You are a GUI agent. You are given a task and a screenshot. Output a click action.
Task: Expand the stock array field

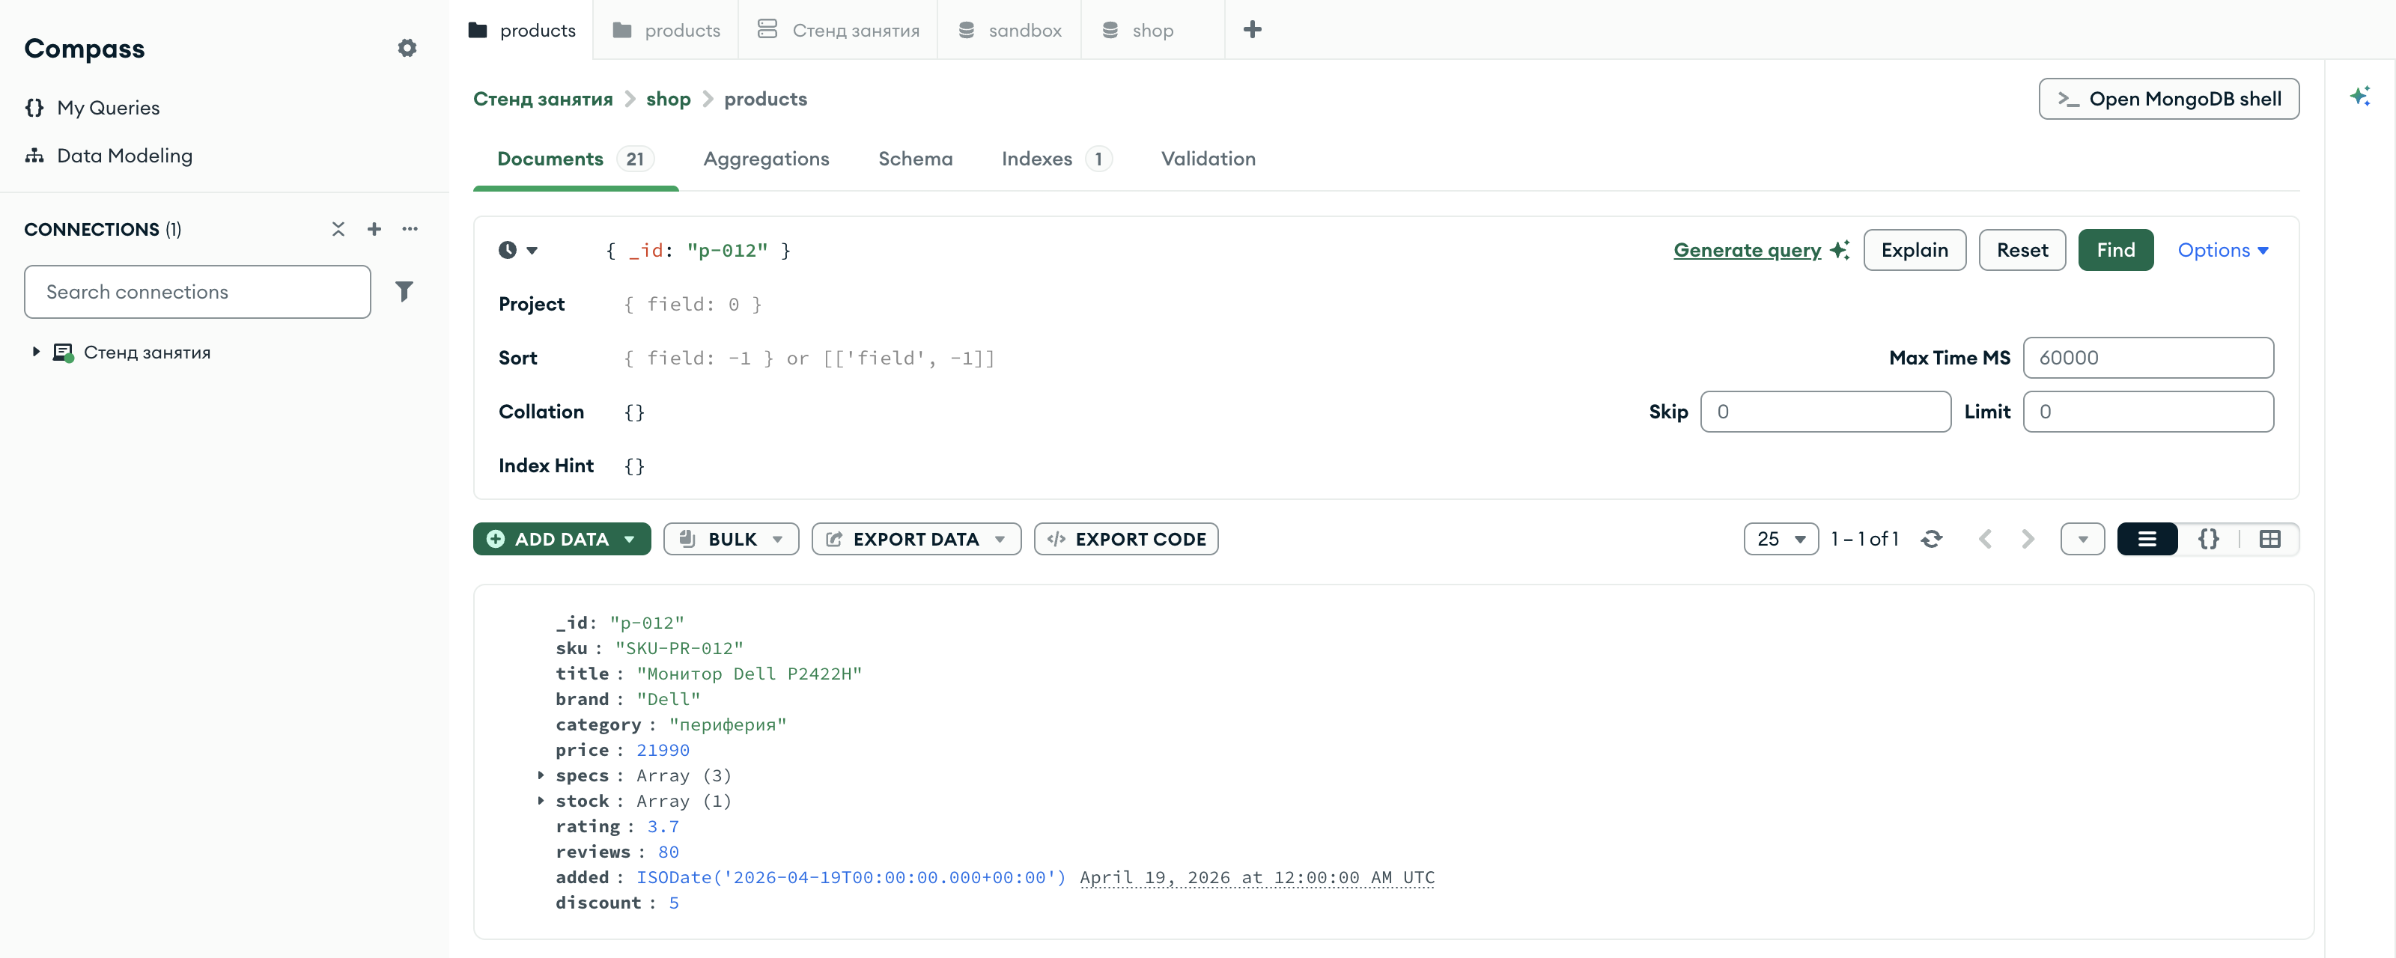point(541,801)
